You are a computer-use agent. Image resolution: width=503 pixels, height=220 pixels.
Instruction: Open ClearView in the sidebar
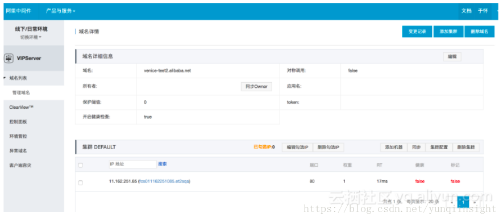tap(21, 107)
